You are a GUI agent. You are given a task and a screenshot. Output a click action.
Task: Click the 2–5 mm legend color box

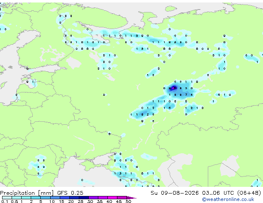[x=36, y=198]
